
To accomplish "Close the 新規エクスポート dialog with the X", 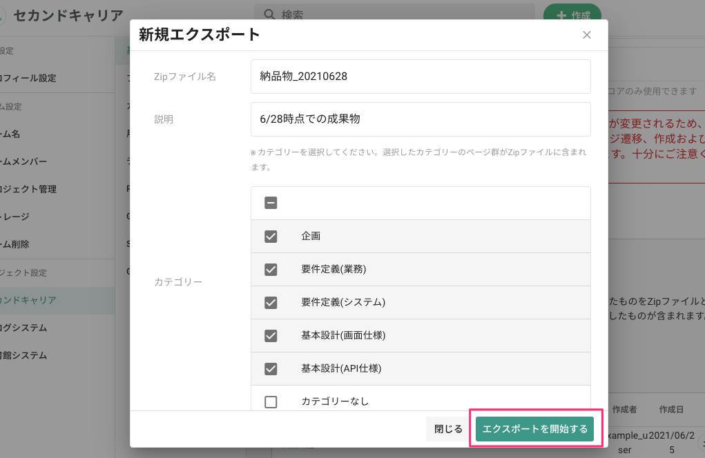I will [586, 34].
